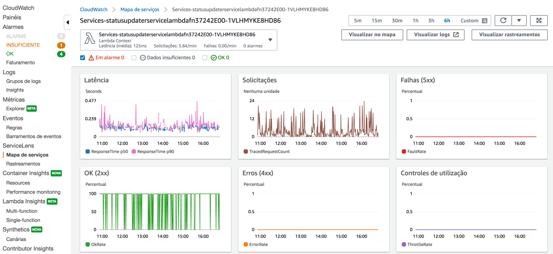
Task: Open calendar icon next to Custom
Action: click(x=484, y=21)
